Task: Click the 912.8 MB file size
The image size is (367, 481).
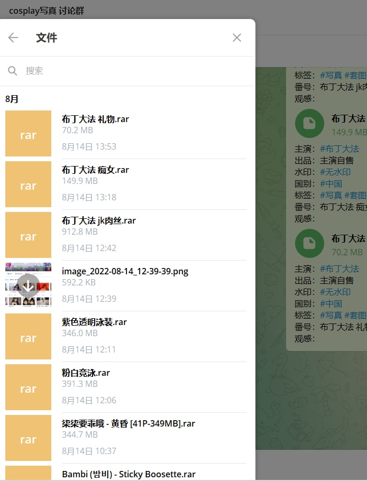Action: pyautogui.click(x=80, y=232)
